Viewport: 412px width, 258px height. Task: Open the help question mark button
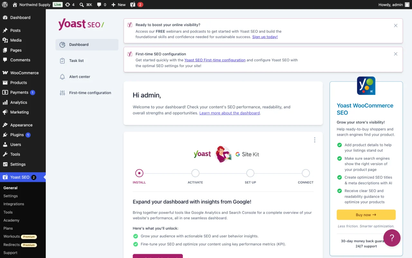click(392, 238)
